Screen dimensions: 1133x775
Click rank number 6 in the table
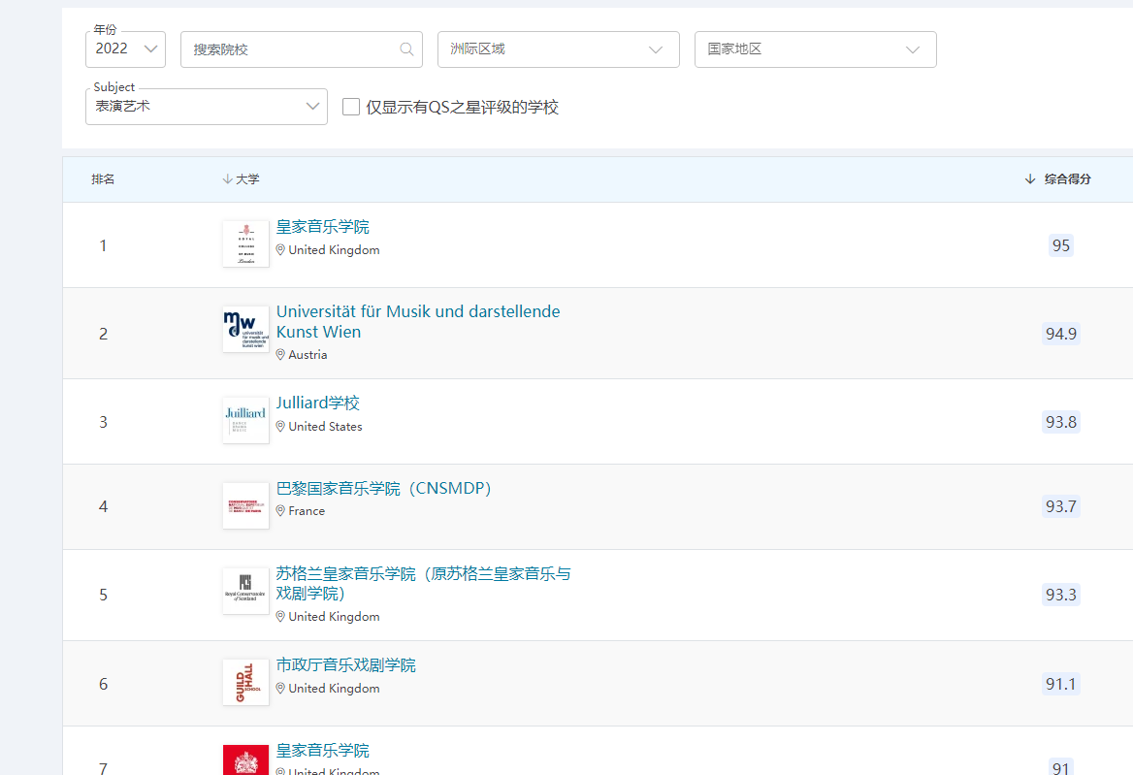[x=104, y=684]
